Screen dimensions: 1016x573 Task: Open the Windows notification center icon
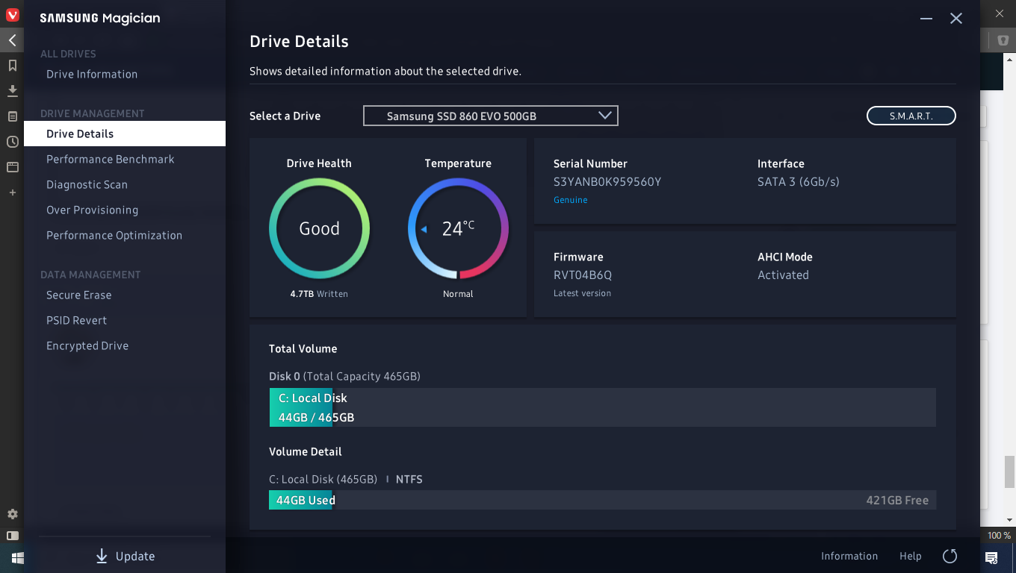(x=991, y=558)
